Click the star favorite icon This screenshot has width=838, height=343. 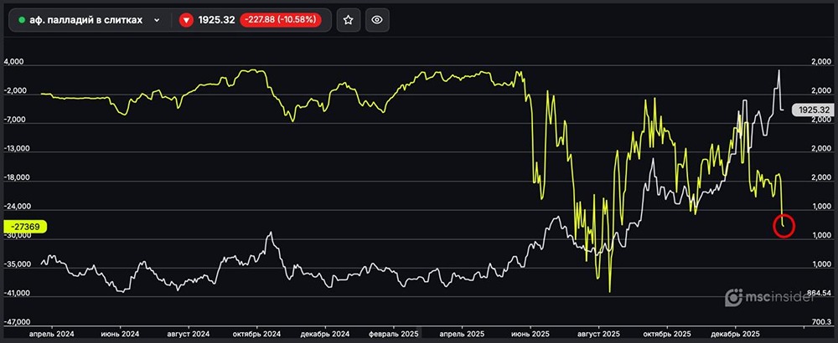349,20
